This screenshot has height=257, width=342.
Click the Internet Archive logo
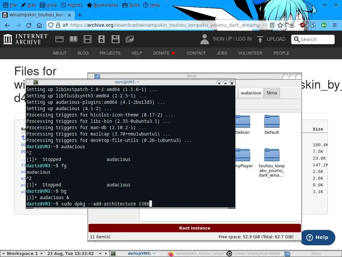25,39
